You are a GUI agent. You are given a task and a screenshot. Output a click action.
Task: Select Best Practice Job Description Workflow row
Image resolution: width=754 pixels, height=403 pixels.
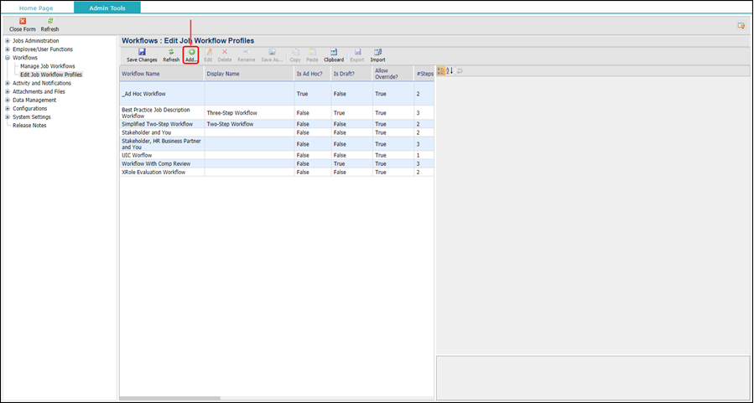[277, 113]
